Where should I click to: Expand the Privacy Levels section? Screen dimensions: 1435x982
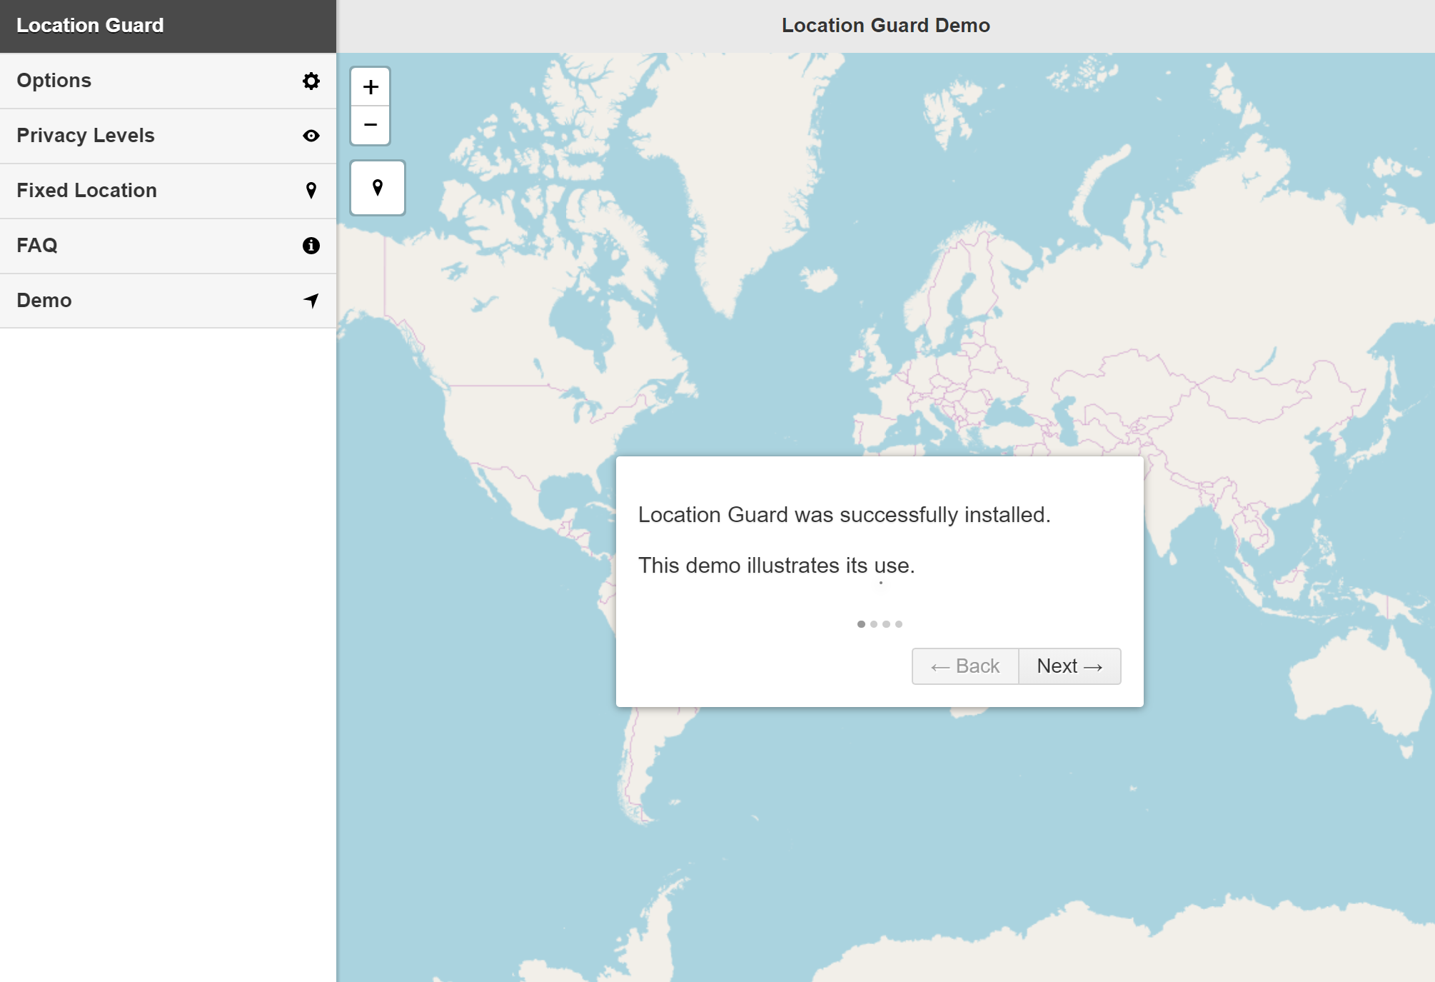coord(168,135)
